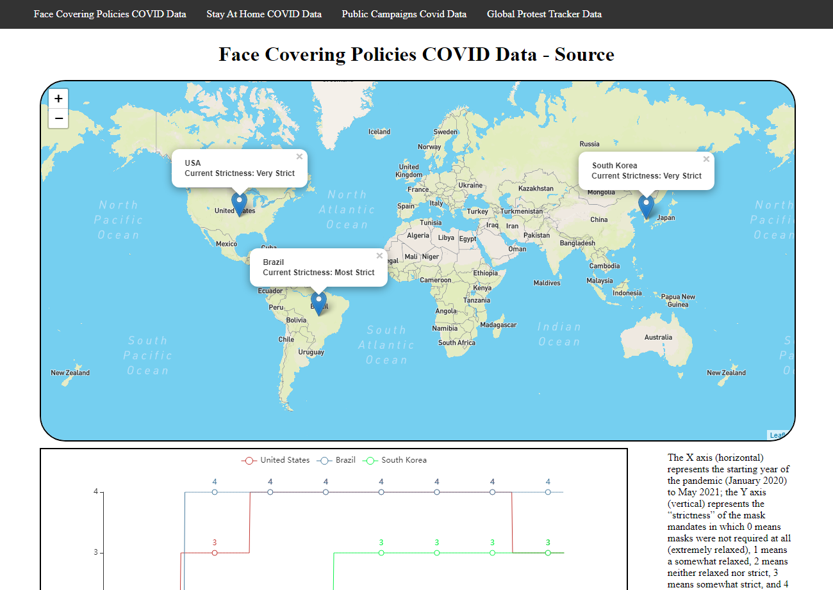This screenshot has width=833, height=590.
Task: Click the Y axis label 4 on chart
Action: 96,491
